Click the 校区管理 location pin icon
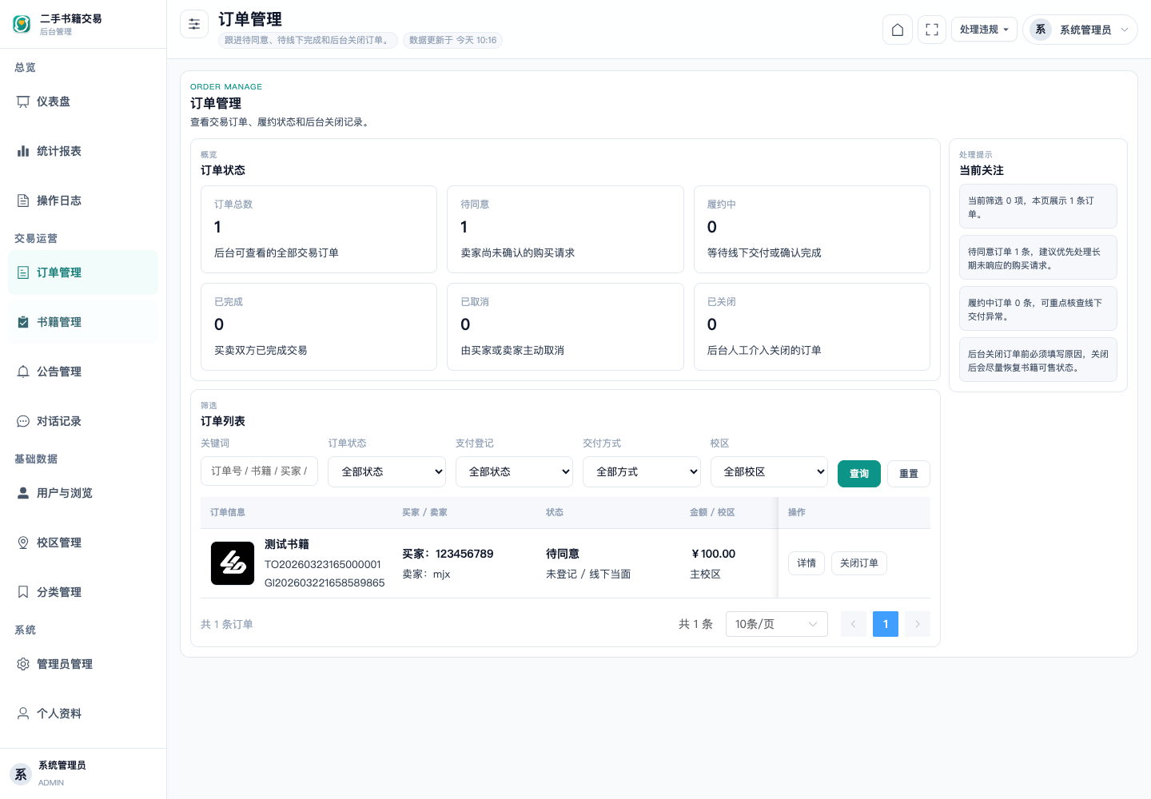1151x799 pixels. pyautogui.click(x=23, y=543)
